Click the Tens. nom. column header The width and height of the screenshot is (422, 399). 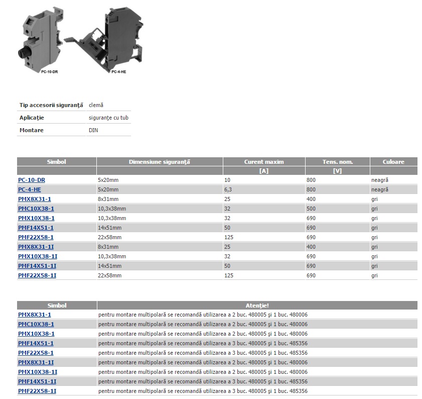(x=338, y=162)
